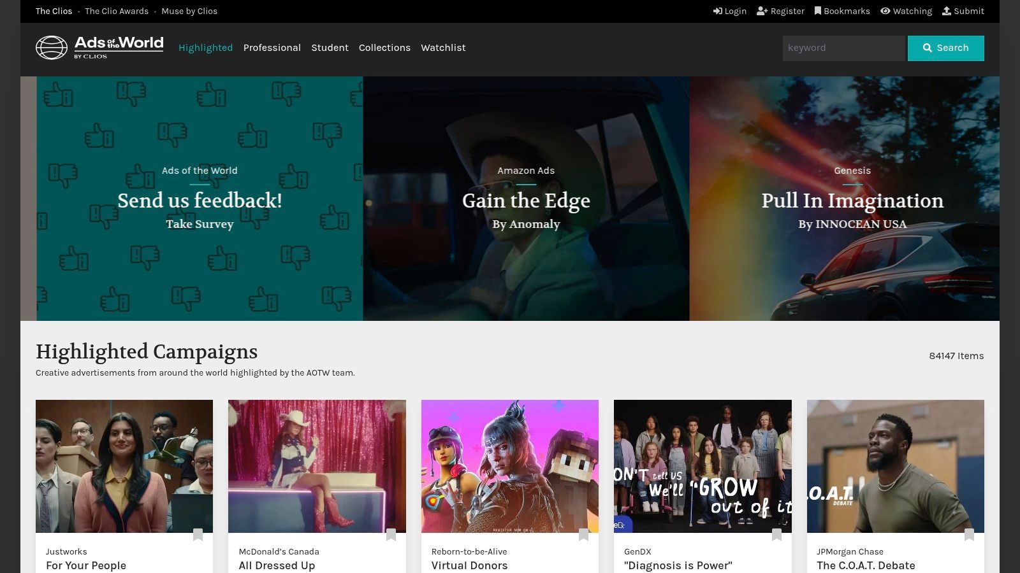
Task: Bookmark the For Your People campaign
Action: point(198,535)
